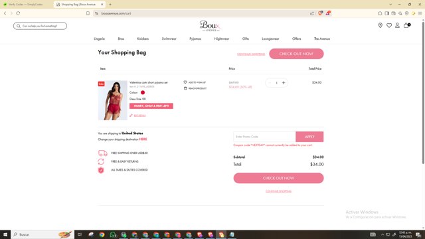Open the account profile icon
425x239 pixels.
[397, 25]
